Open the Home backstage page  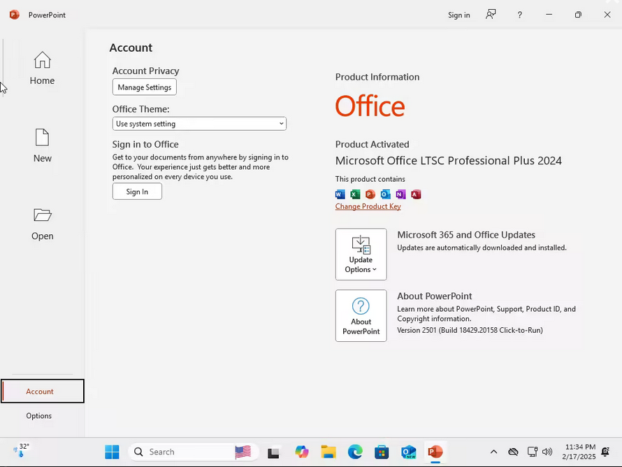click(x=42, y=69)
